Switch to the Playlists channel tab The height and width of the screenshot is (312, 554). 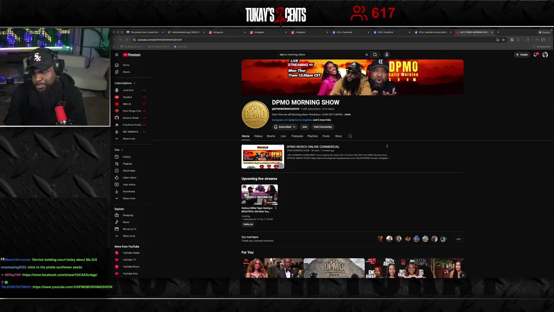click(312, 136)
